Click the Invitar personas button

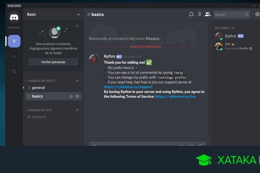pyautogui.click(x=53, y=62)
